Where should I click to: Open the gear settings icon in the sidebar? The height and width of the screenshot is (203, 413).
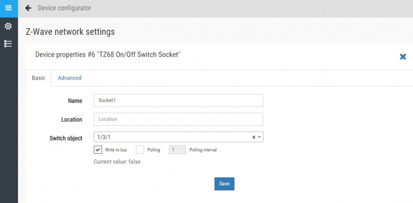tap(8, 26)
